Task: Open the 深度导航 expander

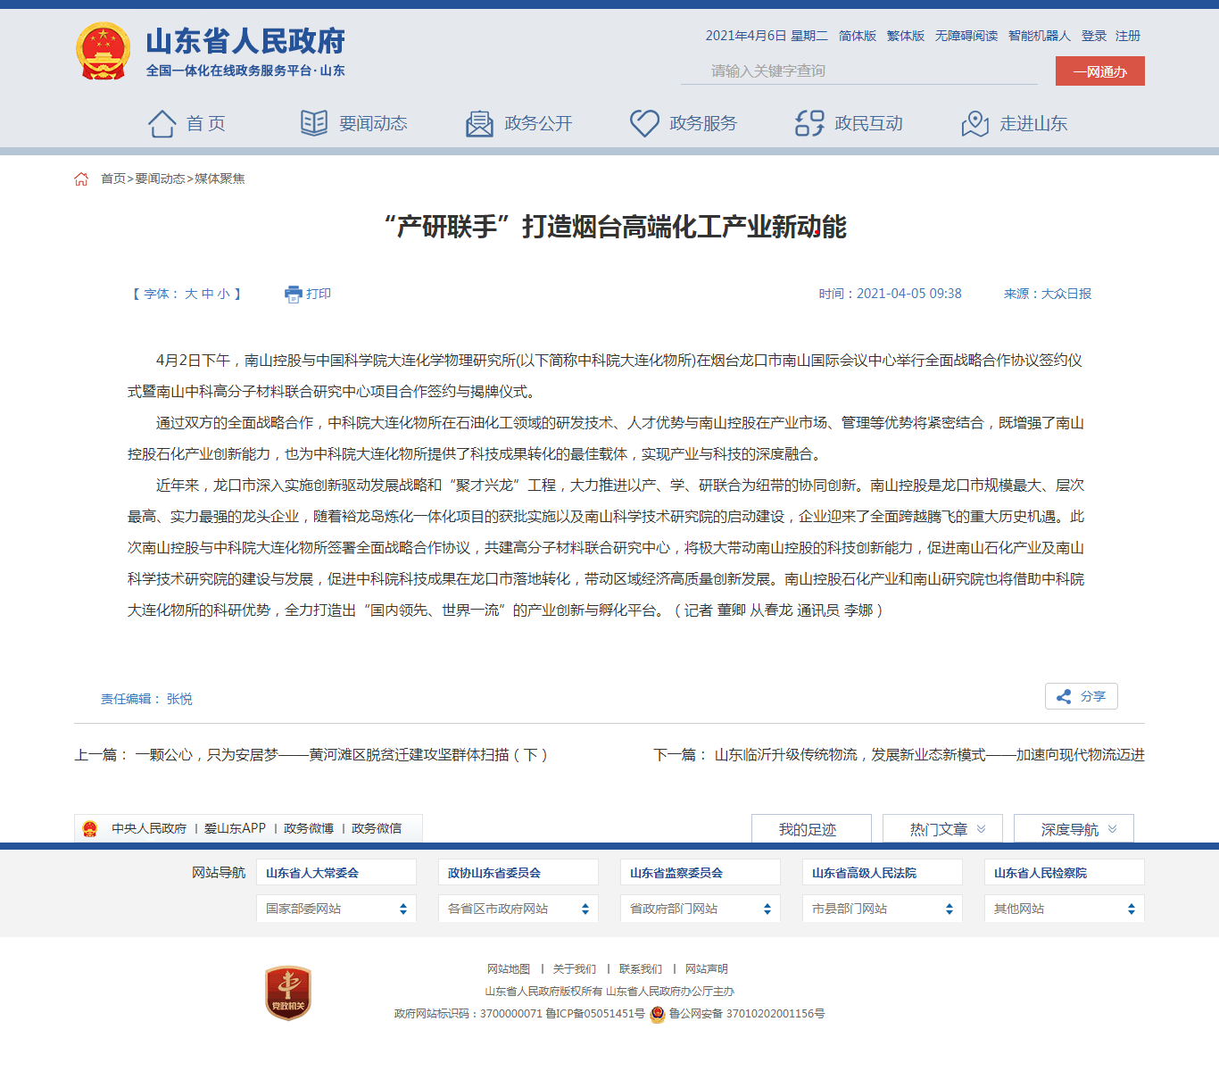Action: (x=1074, y=829)
